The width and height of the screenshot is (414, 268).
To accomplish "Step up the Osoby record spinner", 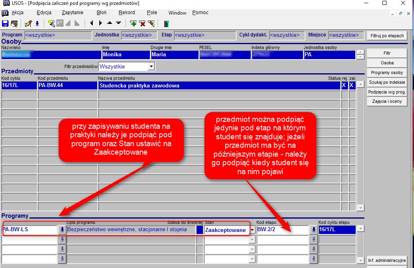I will click(x=360, y=53).
